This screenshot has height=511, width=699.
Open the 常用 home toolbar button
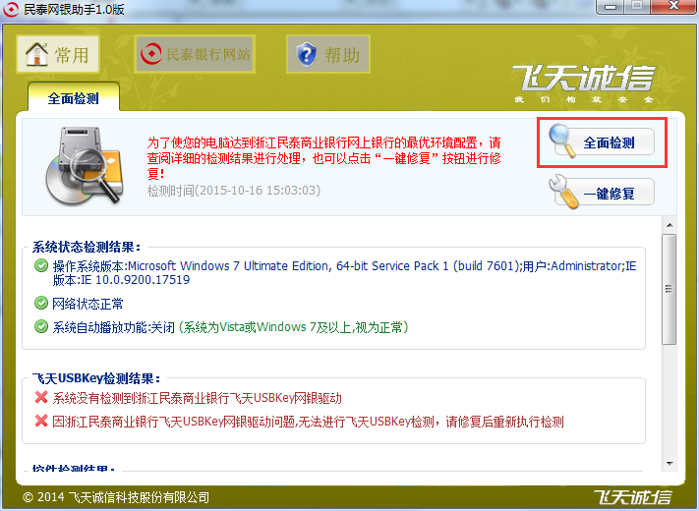(58, 54)
